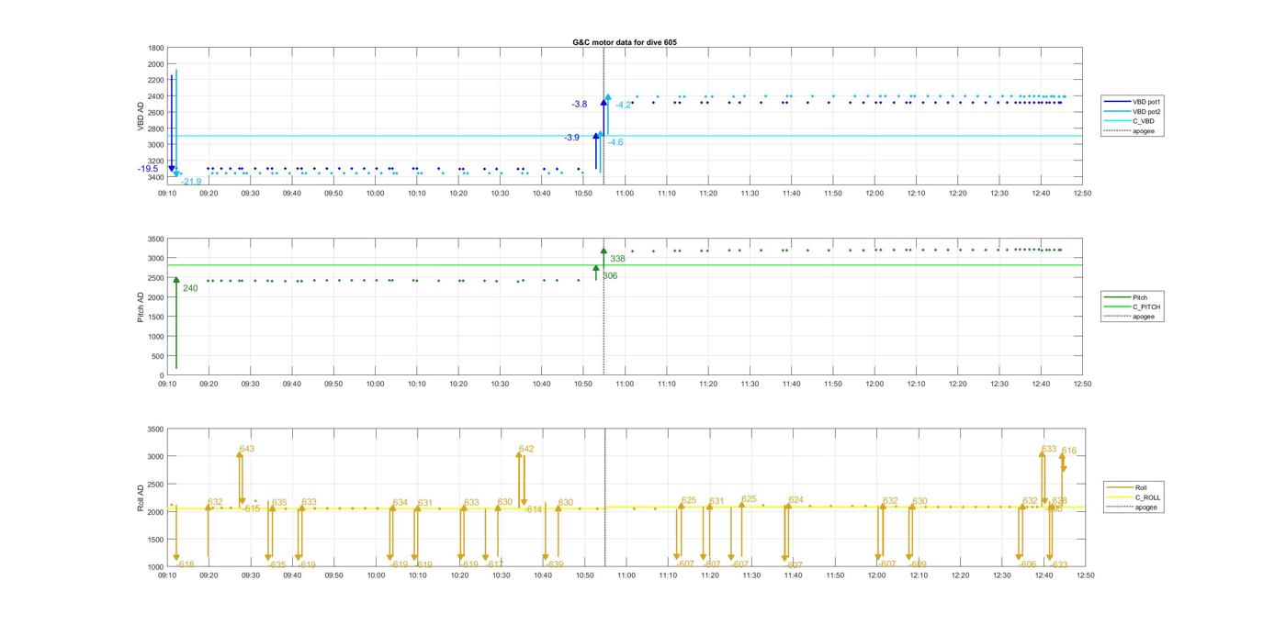Image resolution: width=1286 pixels, height=636 pixels.
Task: Click the '-19.5' annotation in VBD plot
Action: 148,169
